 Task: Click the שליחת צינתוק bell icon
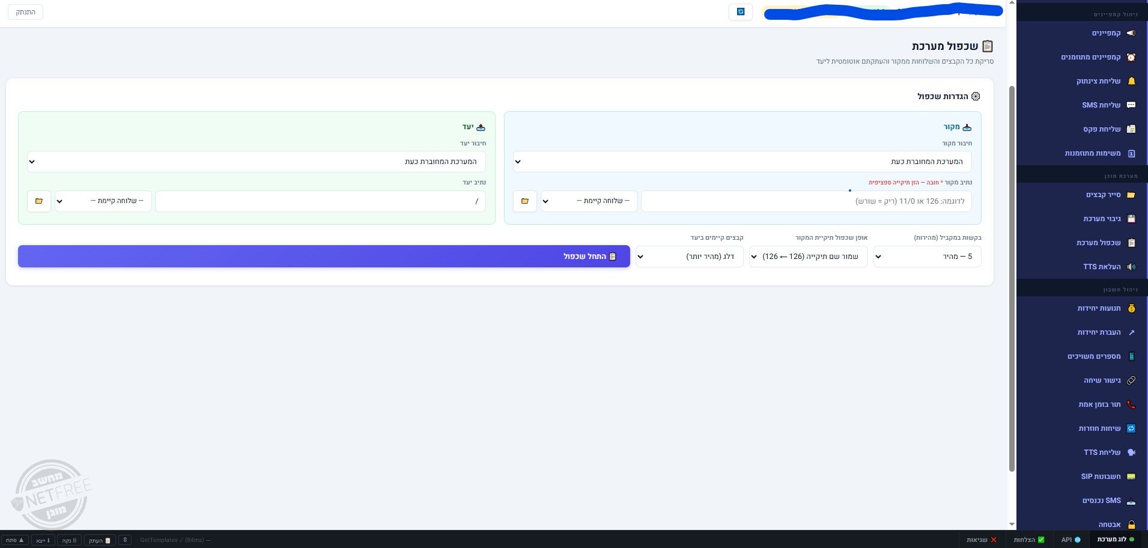tap(1131, 81)
